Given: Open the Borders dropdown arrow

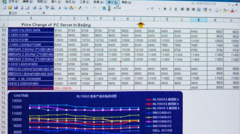Looking at the screenshot, I should pyautogui.click(x=221, y=10).
